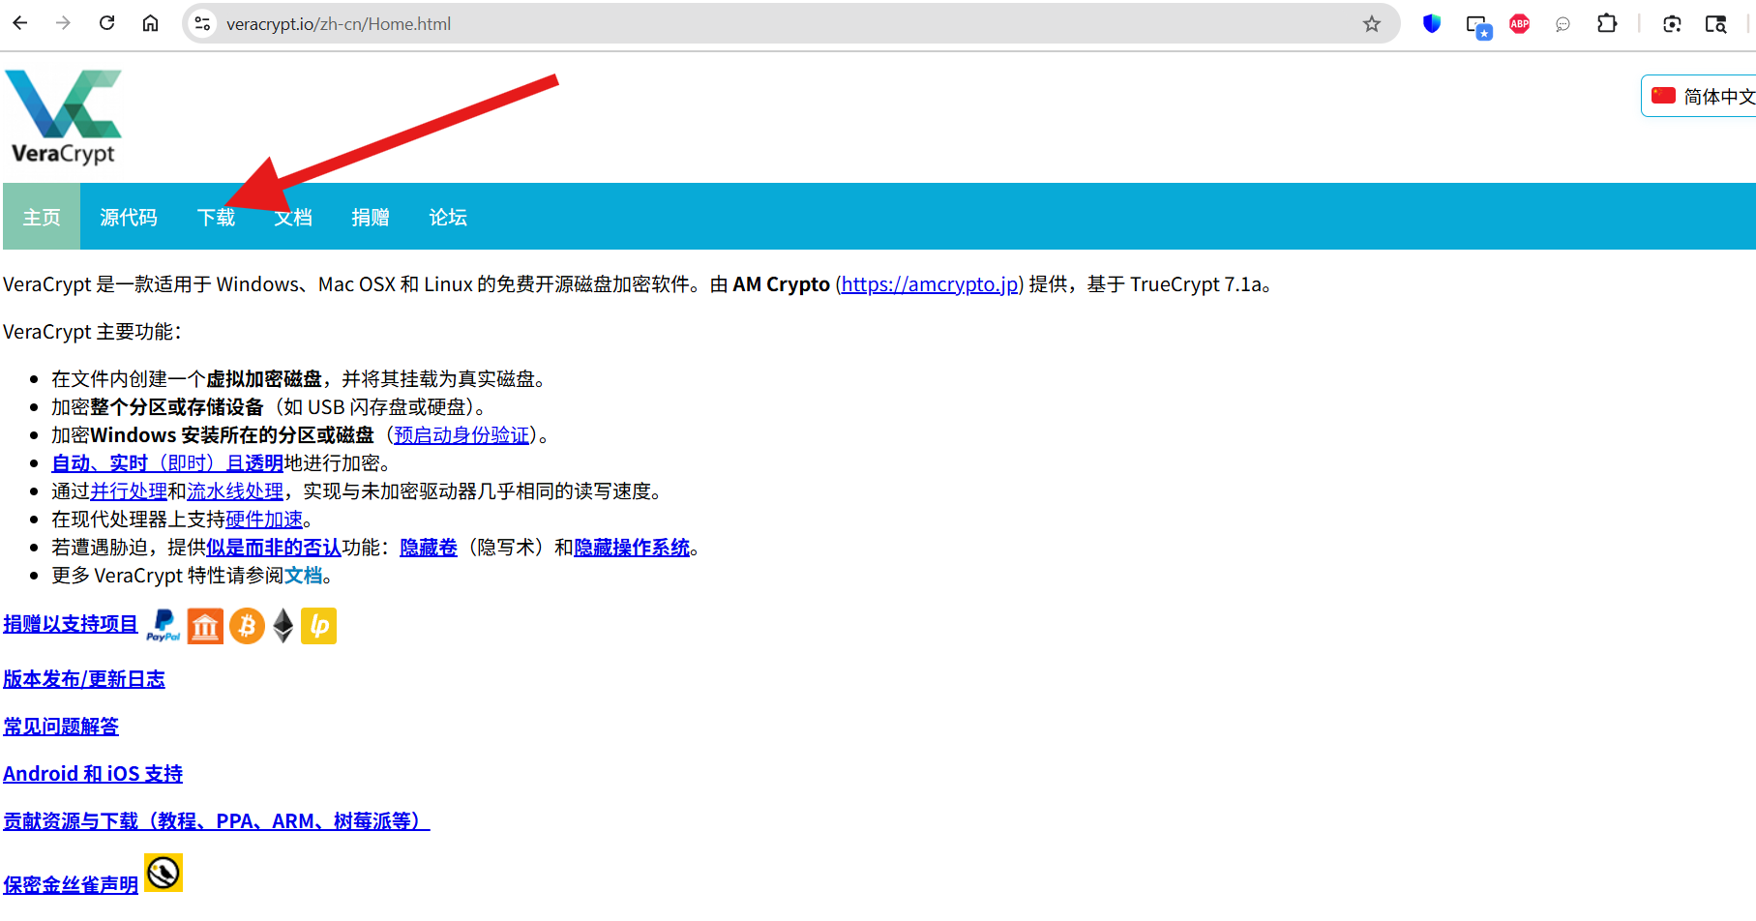Donate via the bank transfer icon
The width and height of the screenshot is (1756, 921).
pyautogui.click(x=205, y=626)
